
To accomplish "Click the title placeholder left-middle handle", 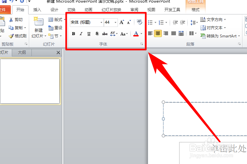I will click(x=163, y=119).
